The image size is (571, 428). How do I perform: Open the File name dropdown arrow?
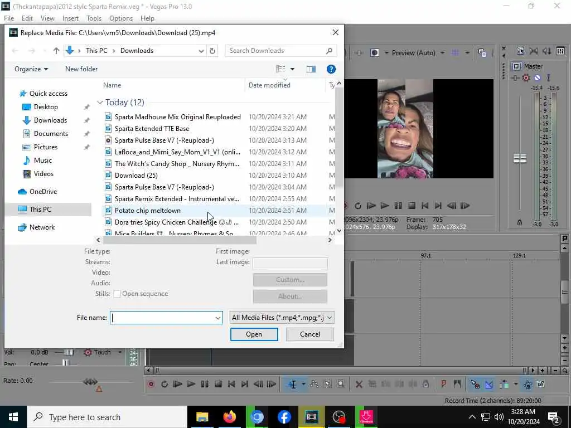[218, 318]
